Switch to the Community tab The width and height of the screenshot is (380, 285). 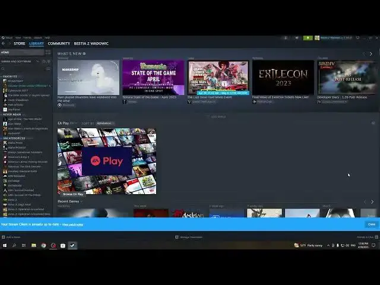(x=59, y=43)
